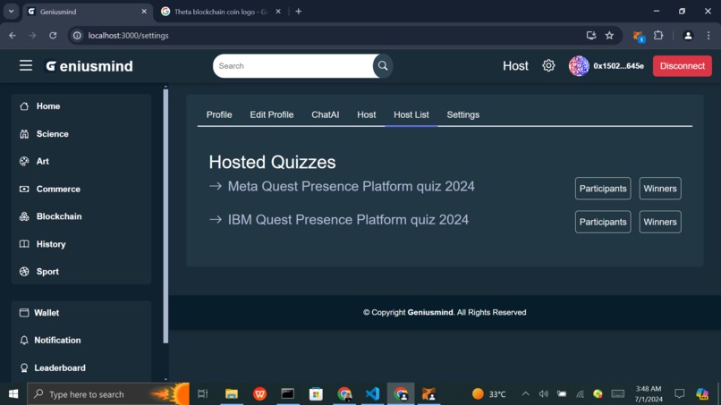The image size is (721, 405).
Task: Select the Host List tab
Action: tap(411, 115)
